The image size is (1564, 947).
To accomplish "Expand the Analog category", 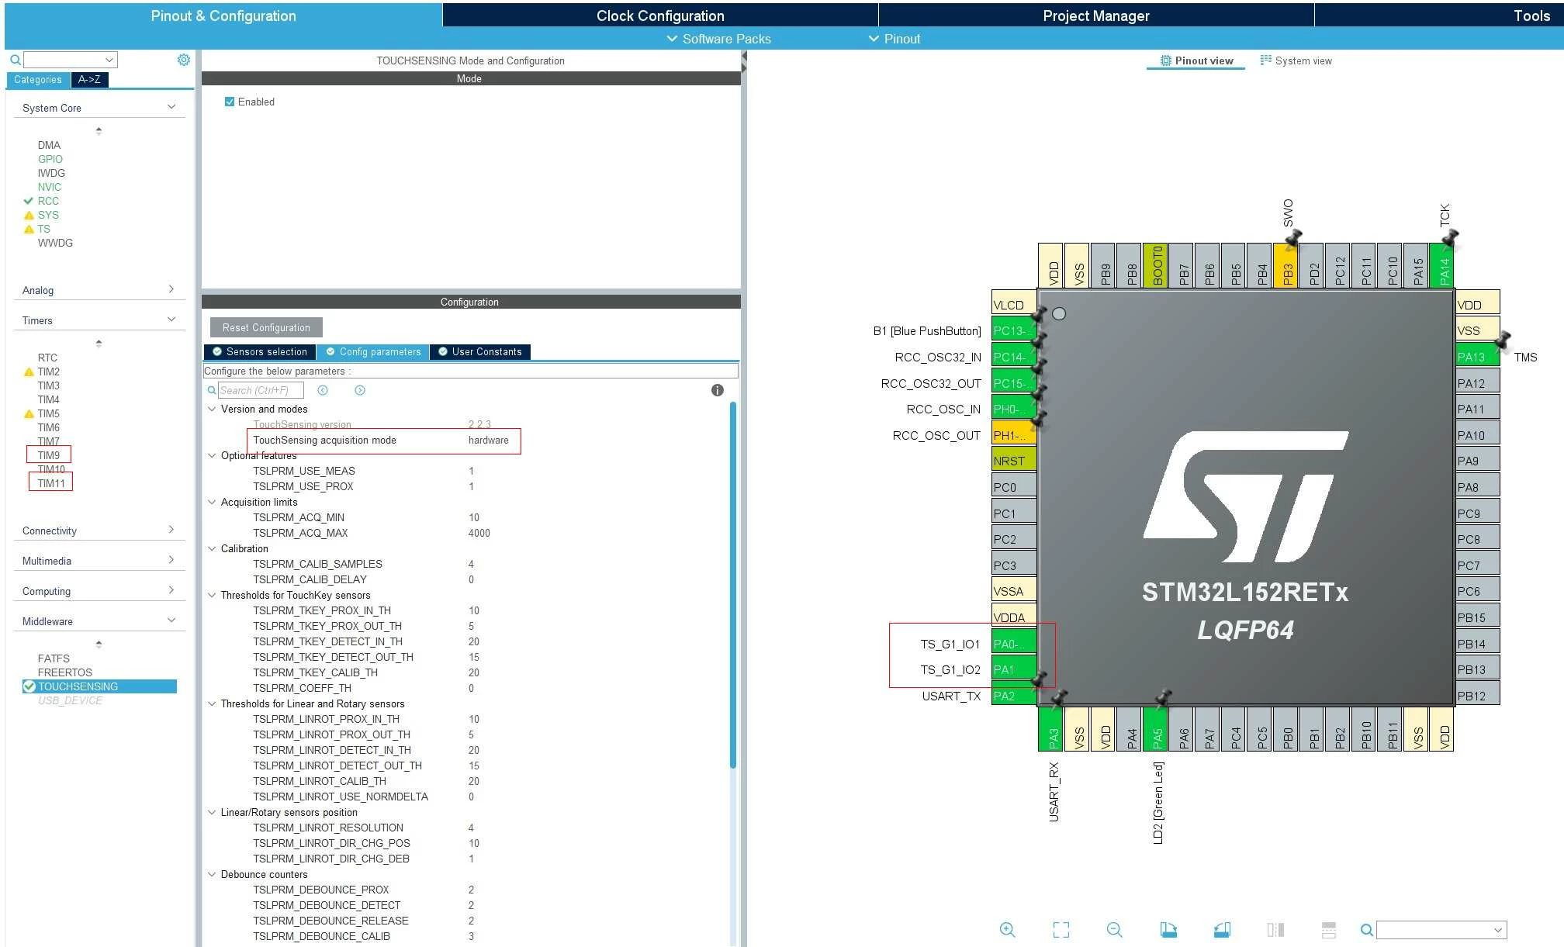I will point(171,289).
